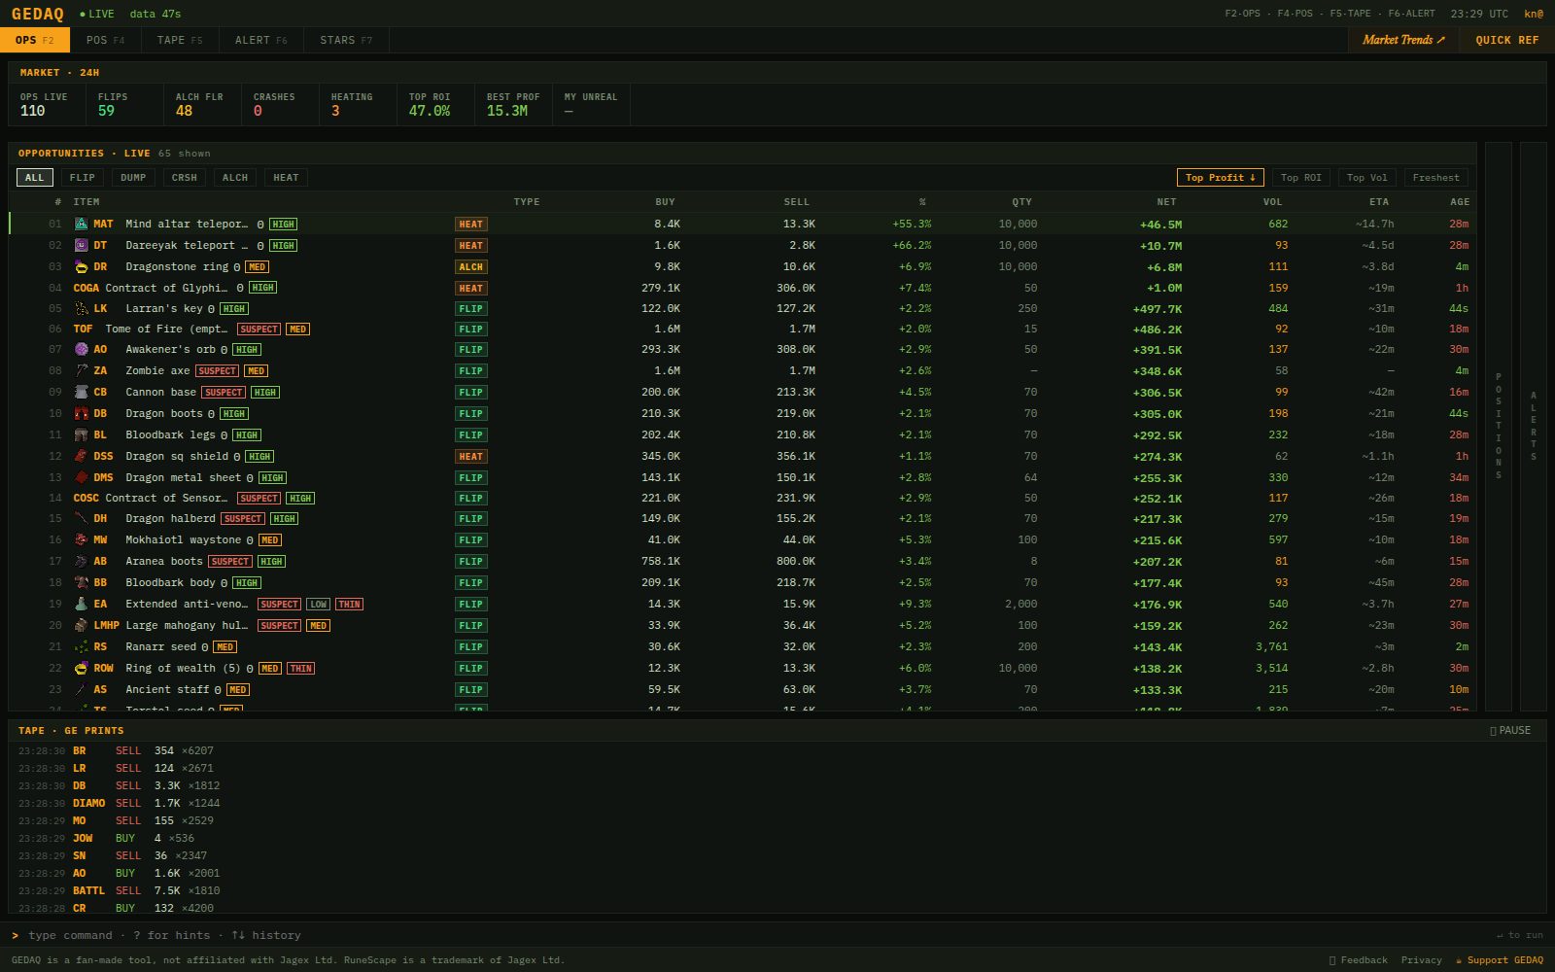Viewport: 1555px width, 972px height.
Task: Open the QUICK REF panel
Action: (x=1506, y=40)
